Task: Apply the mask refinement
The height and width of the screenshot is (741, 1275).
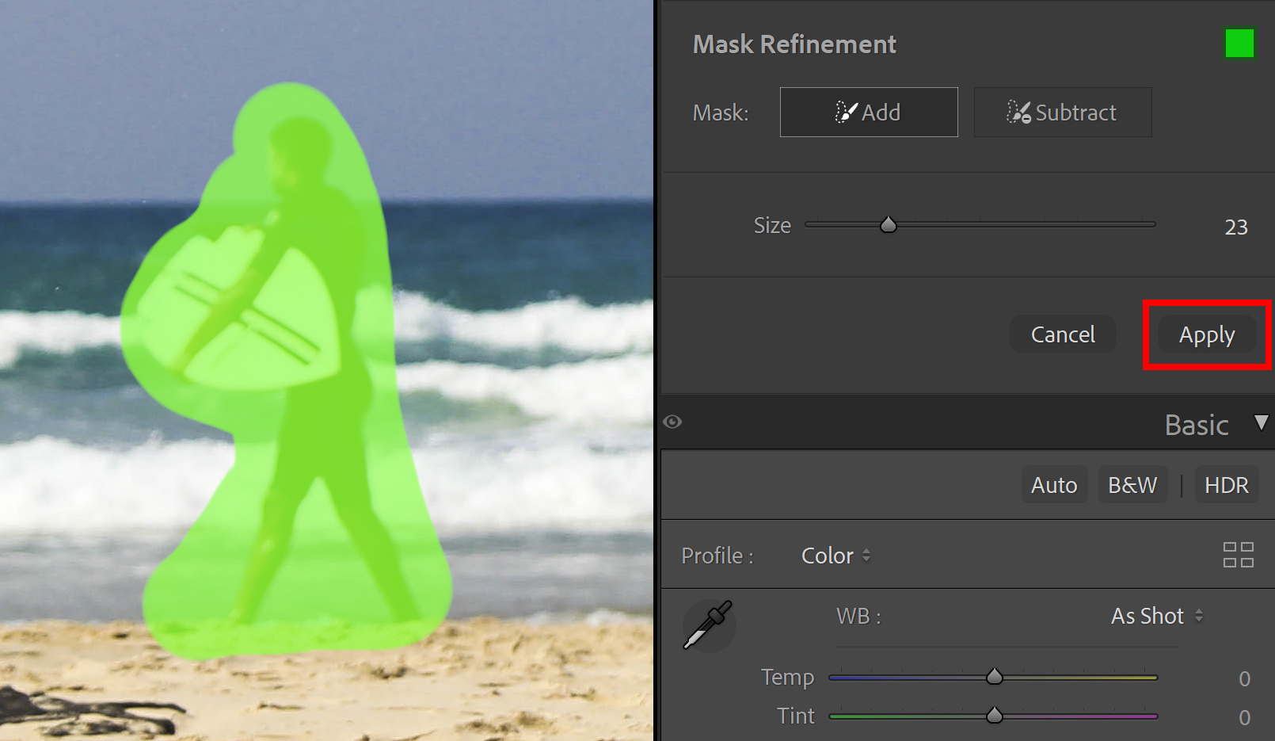Action: tap(1206, 334)
